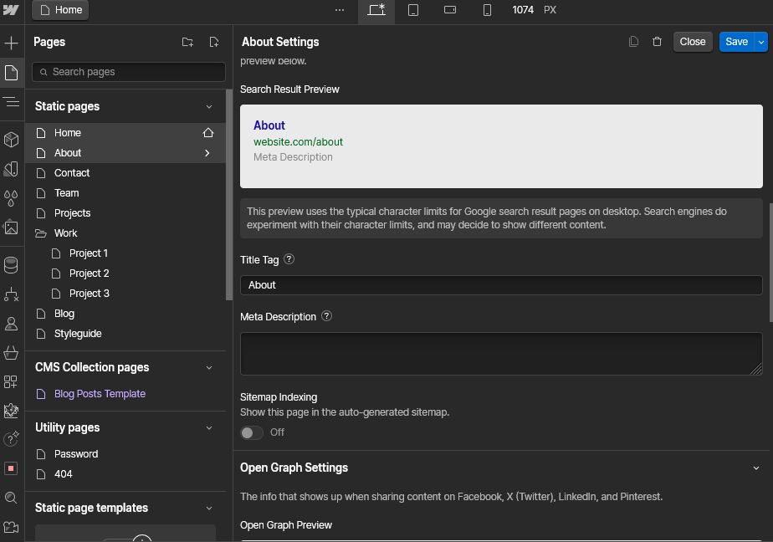Image resolution: width=773 pixels, height=542 pixels.
Task: Open the Webflow logo menu
Action: (11, 9)
